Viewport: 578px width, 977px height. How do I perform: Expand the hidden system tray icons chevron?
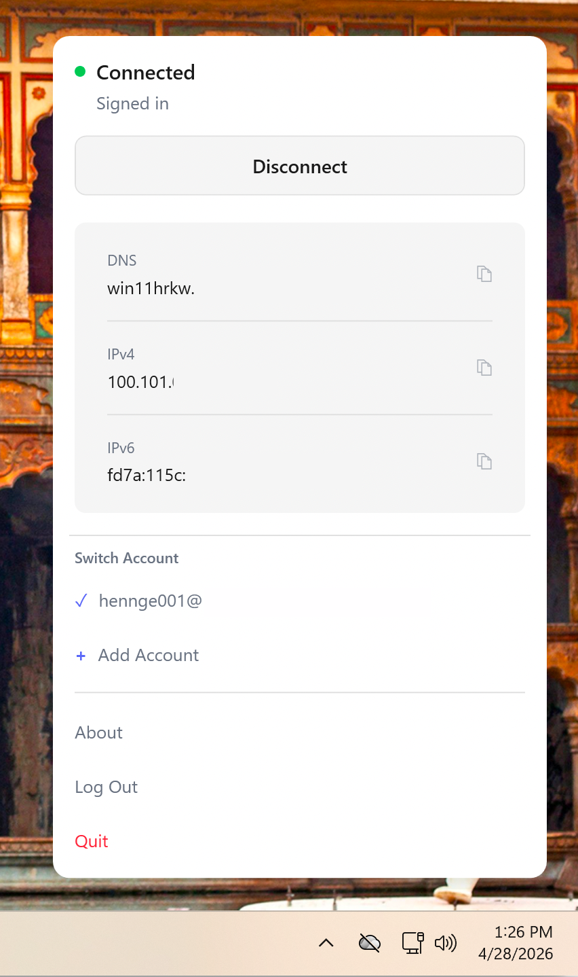pos(326,942)
